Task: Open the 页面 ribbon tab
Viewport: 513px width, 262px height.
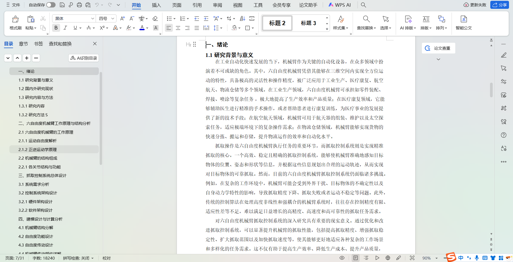Action: point(177,5)
